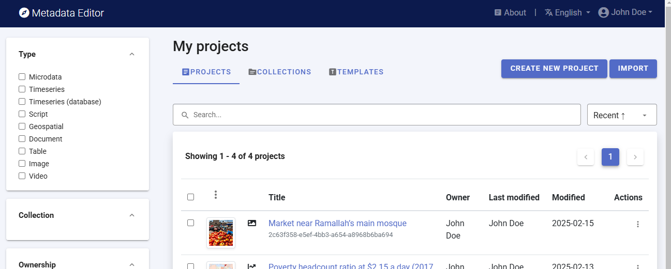The height and width of the screenshot is (269, 671).
Task: Click the image type icon beside Market project
Action: coord(252,224)
